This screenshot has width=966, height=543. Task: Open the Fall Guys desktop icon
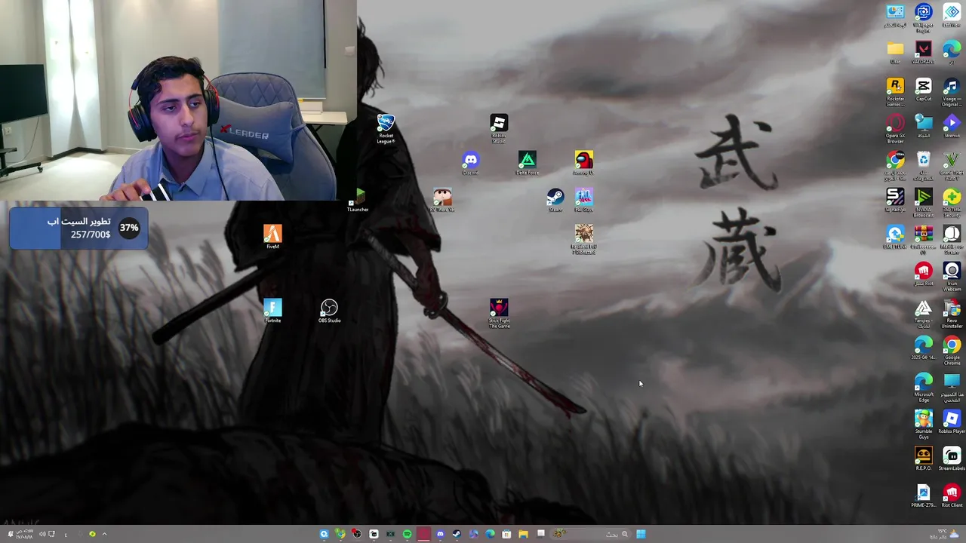583,201
